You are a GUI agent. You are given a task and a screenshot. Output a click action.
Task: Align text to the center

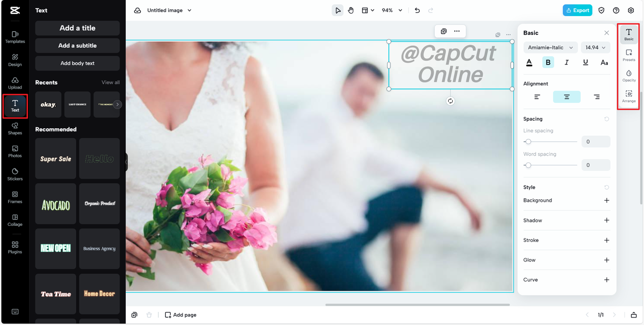coord(567,97)
